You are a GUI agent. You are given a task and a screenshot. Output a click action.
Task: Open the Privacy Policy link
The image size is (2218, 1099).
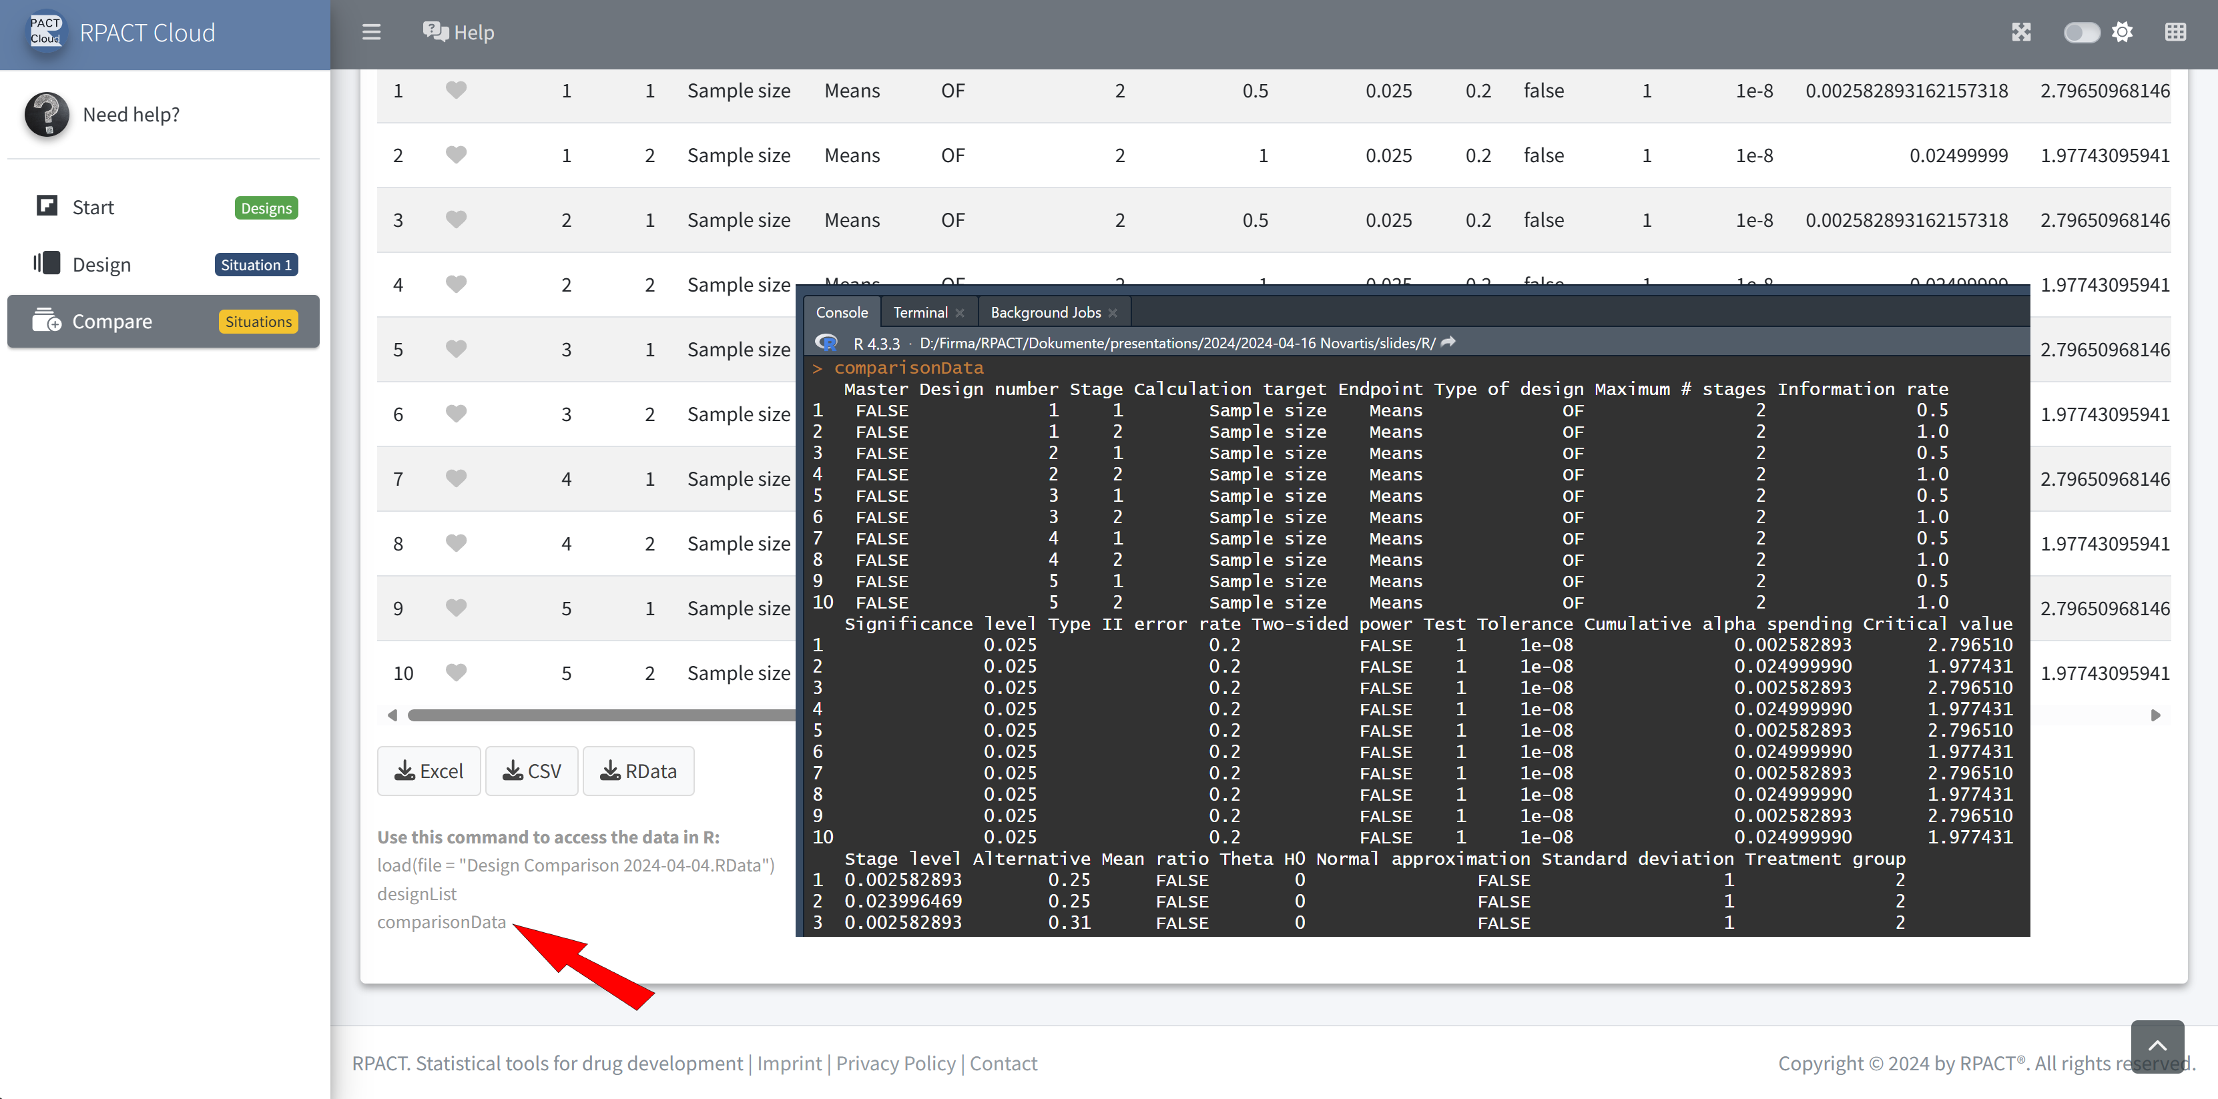point(896,1064)
